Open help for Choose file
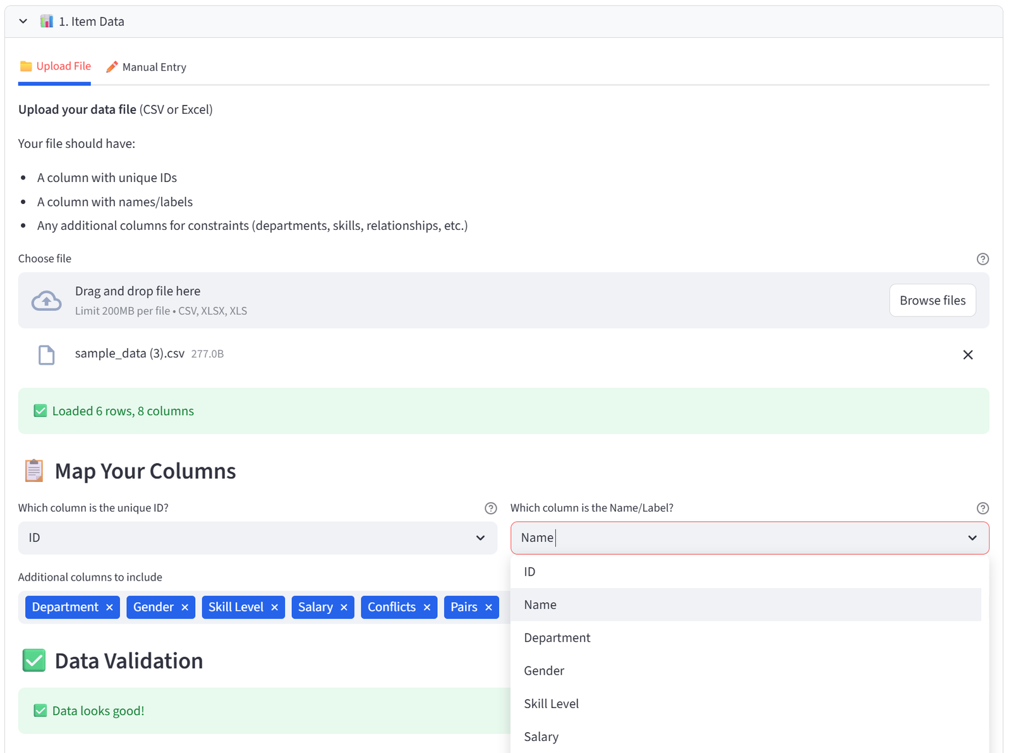The width and height of the screenshot is (1011, 753). click(983, 259)
